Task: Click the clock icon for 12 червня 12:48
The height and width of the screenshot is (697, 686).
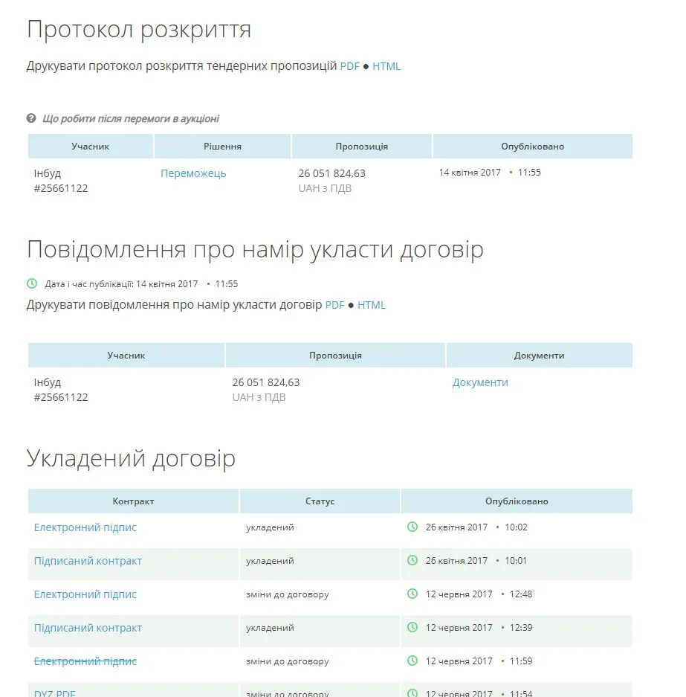Action: tap(412, 594)
